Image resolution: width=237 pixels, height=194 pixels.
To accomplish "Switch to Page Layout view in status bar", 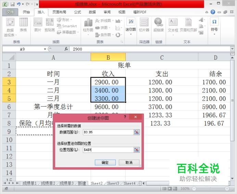I will [x=170, y=189].
